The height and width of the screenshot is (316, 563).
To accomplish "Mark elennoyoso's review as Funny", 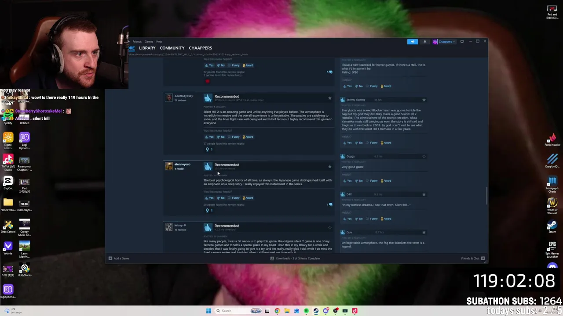I will (234, 198).
